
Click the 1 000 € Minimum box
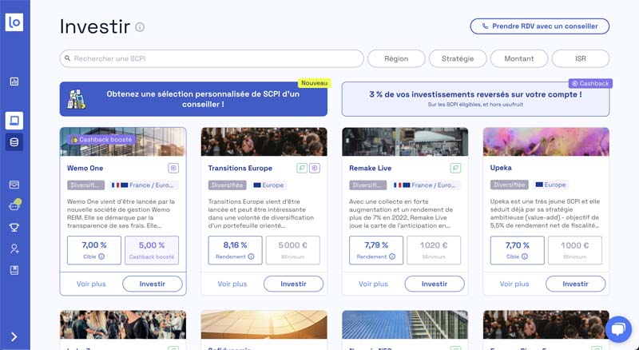click(574, 250)
